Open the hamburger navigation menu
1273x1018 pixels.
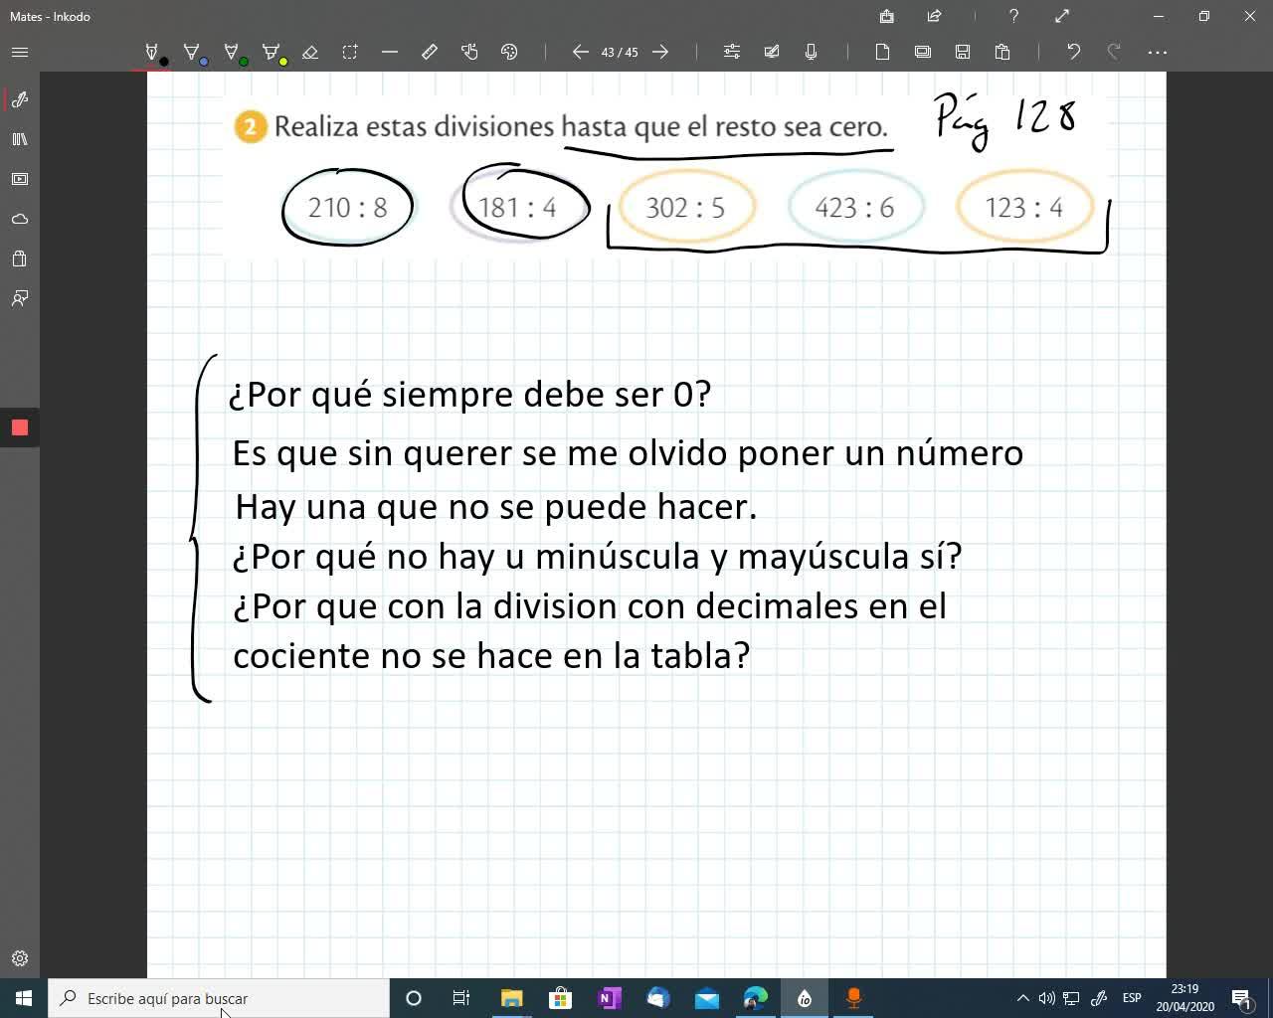pyautogui.click(x=20, y=52)
